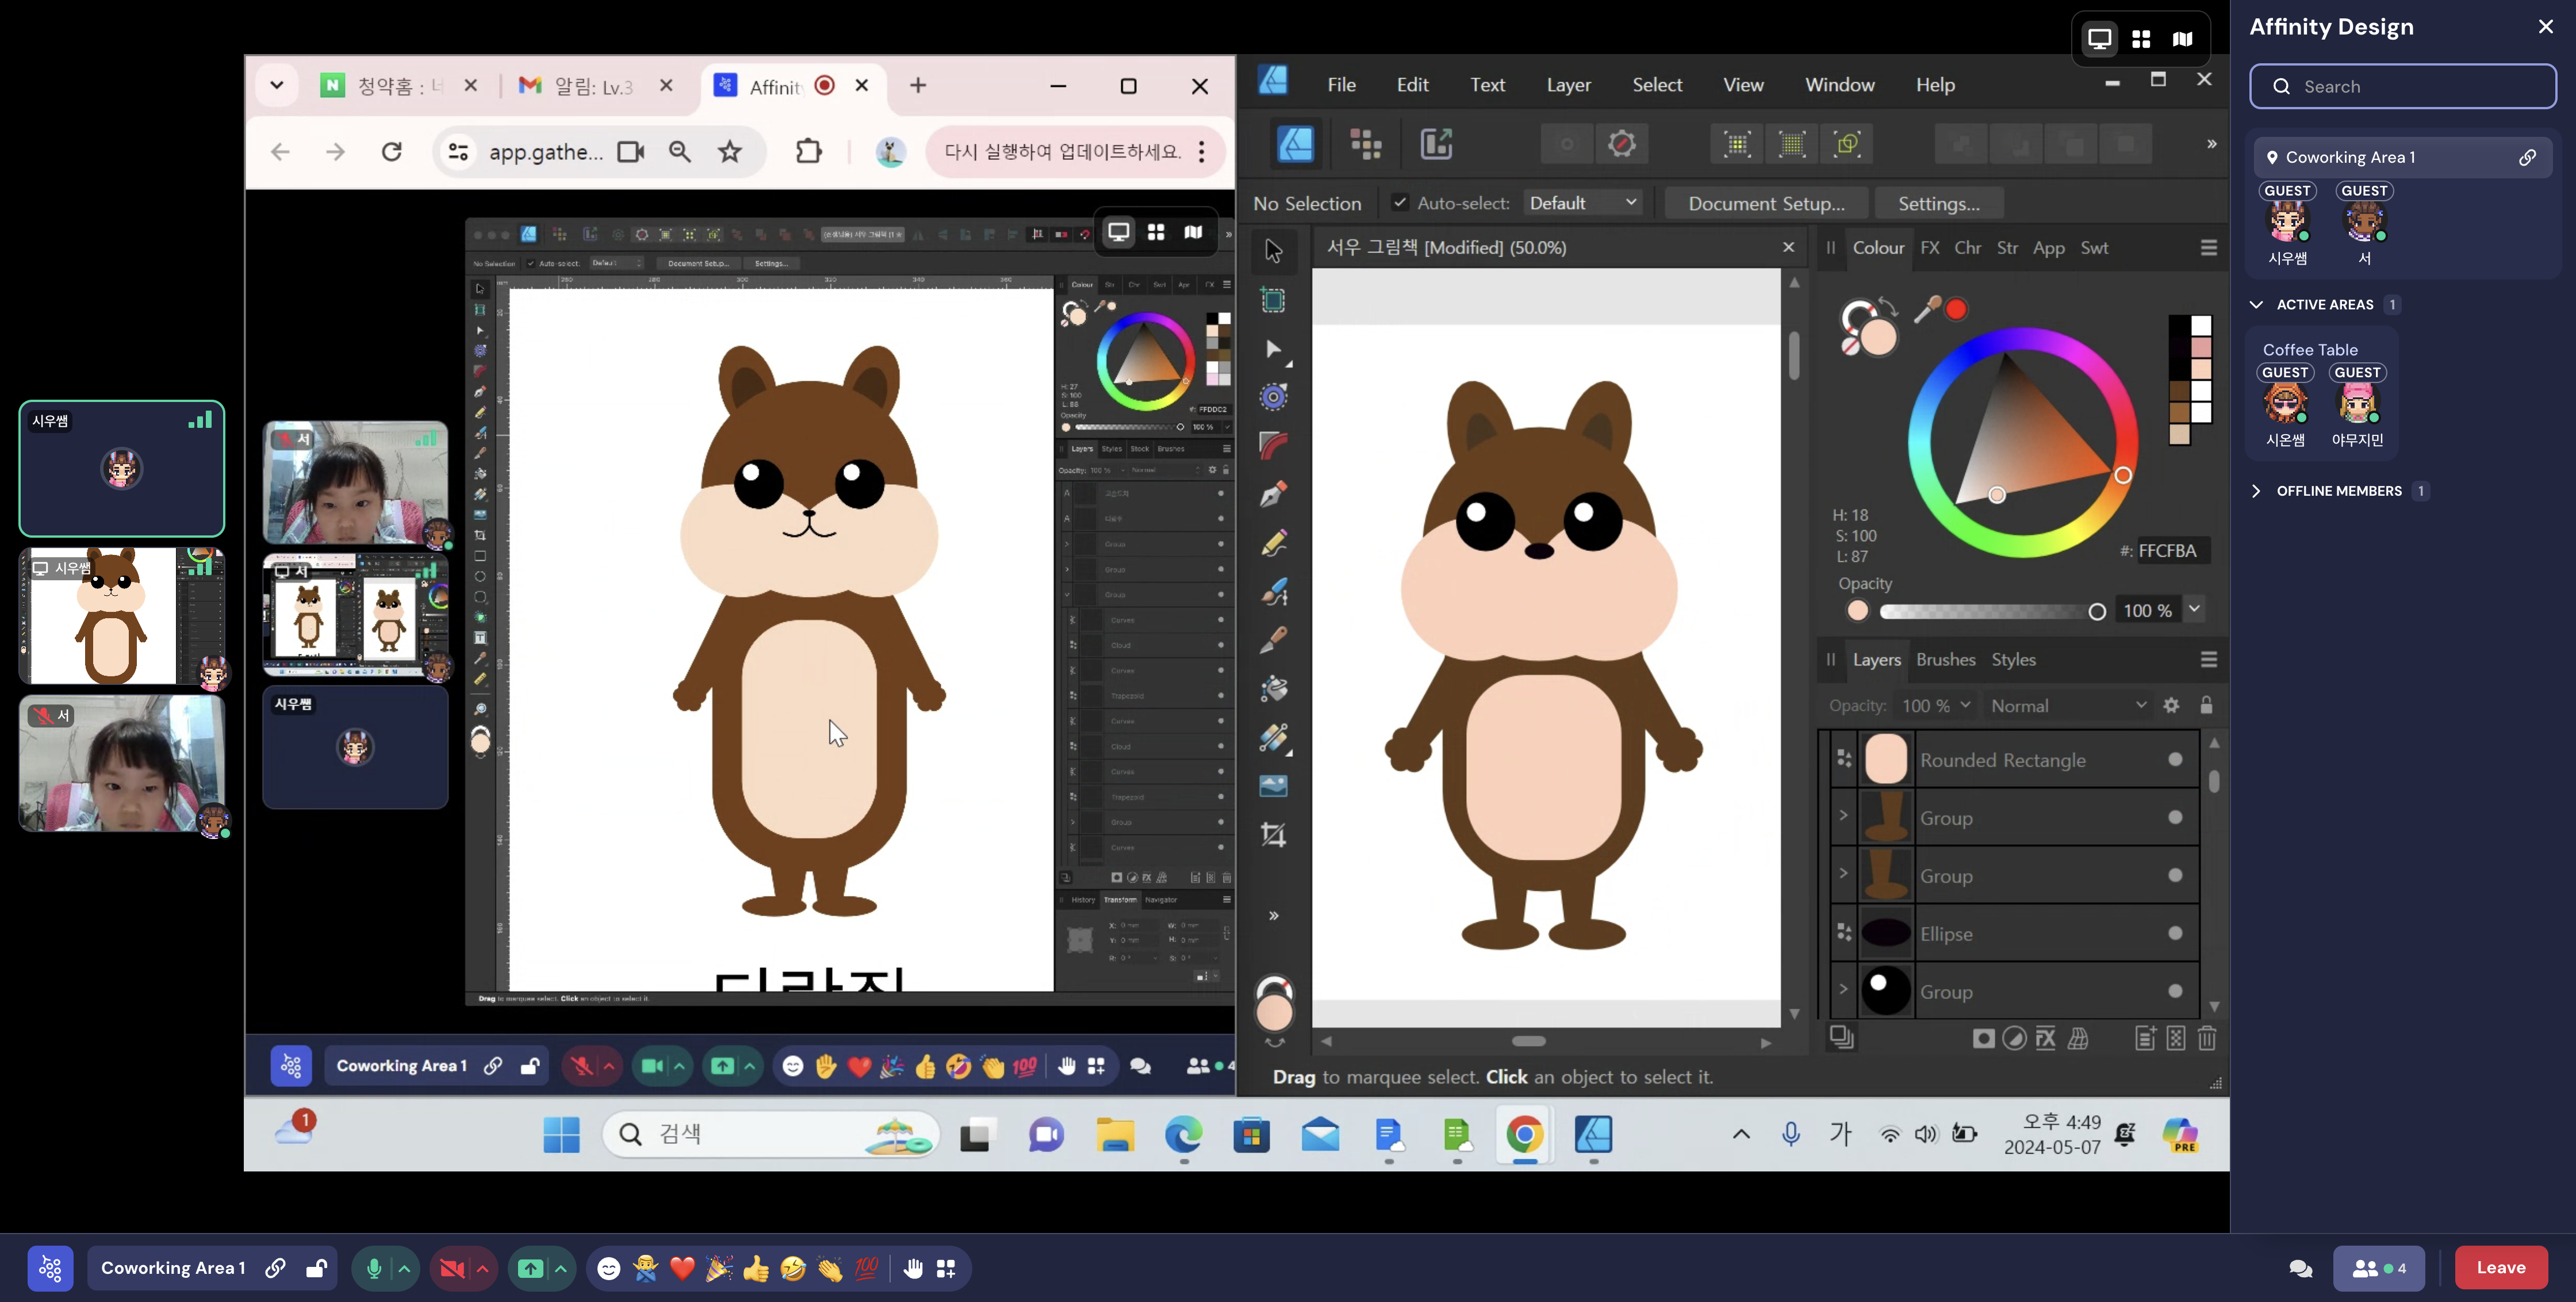The image size is (2576, 1302).
Task: Click the Chrome update relaunch message
Action: pos(1062,152)
